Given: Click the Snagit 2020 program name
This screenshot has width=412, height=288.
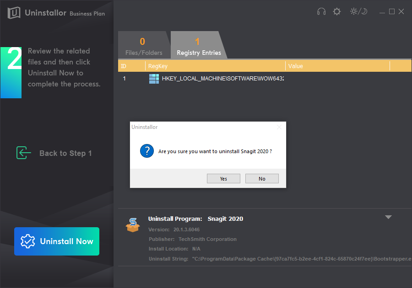Looking at the screenshot, I should tap(225, 219).
